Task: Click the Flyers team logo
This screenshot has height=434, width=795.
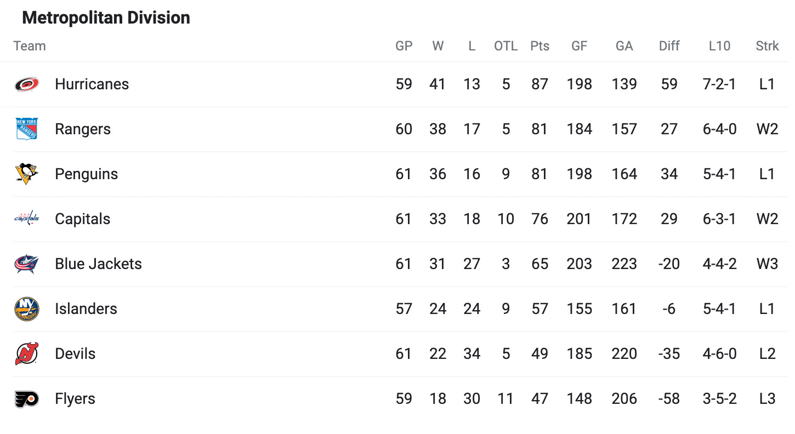Action: coord(27,399)
